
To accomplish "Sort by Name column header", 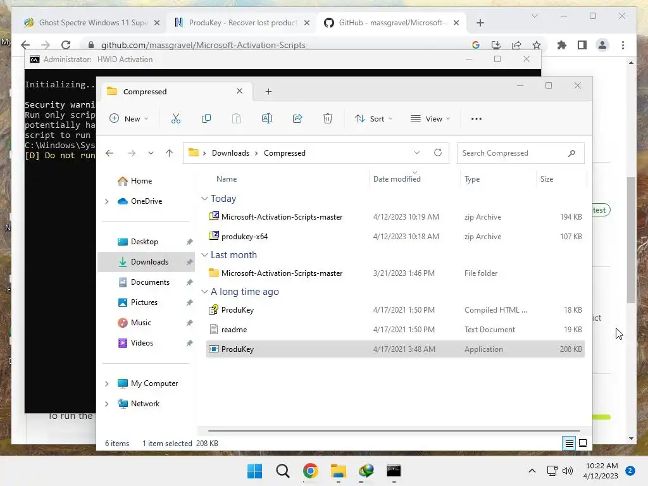I will pos(227,179).
